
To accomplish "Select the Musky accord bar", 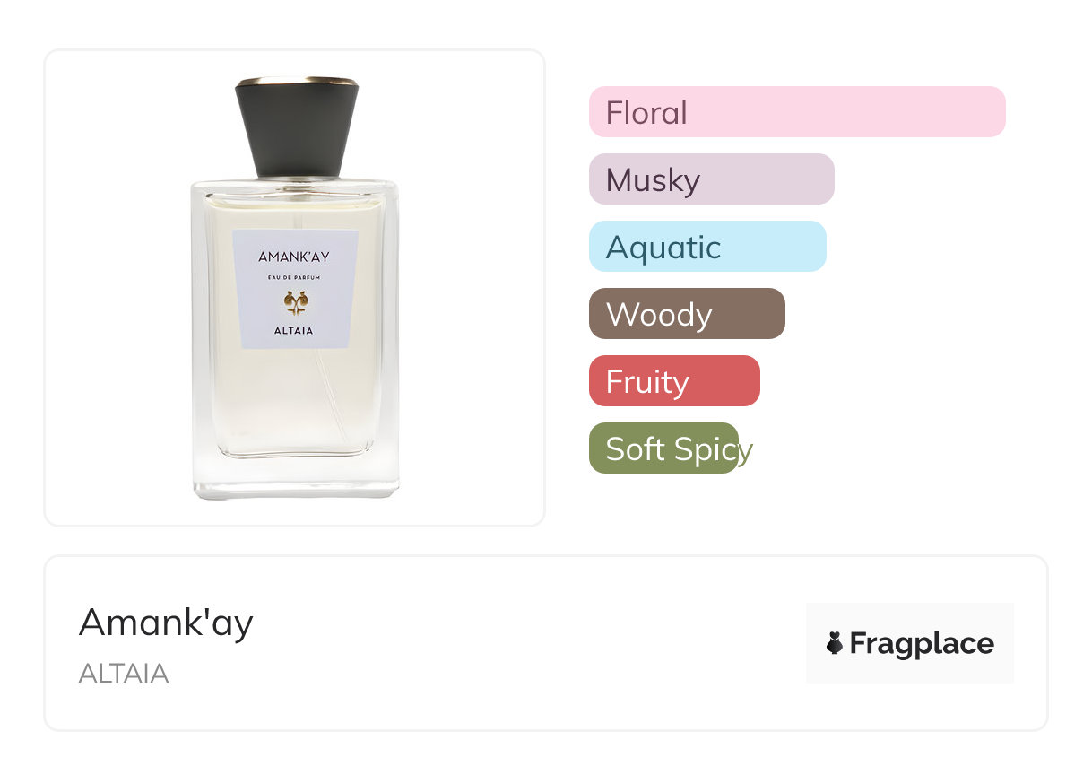I will (x=712, y=179).
